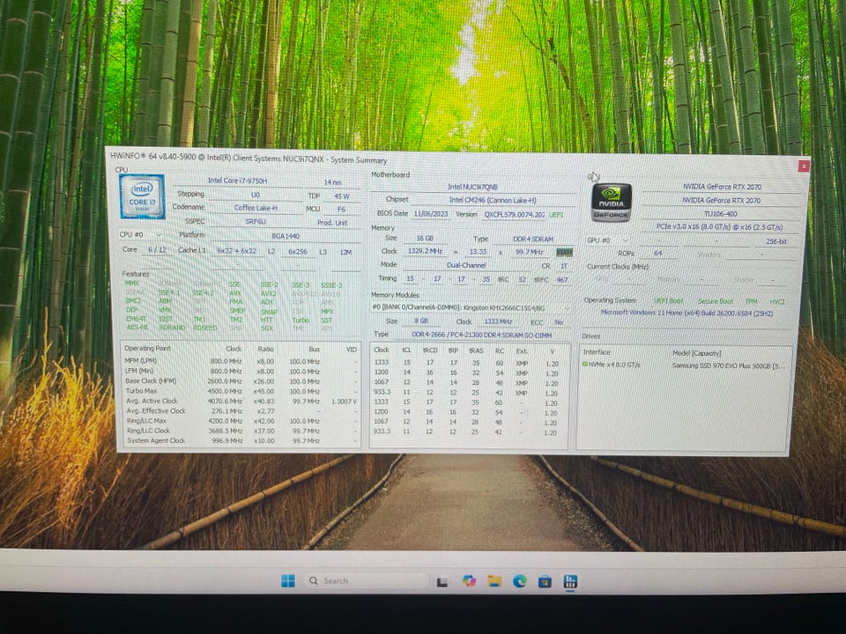Viewport: 846px width, 634px height.
Task: Click the UEFI Boot indicator
Action: (669, 301)
